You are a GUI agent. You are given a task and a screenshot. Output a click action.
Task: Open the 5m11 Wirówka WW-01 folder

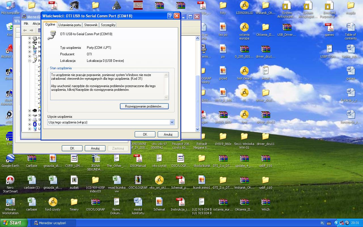[244, 140]
